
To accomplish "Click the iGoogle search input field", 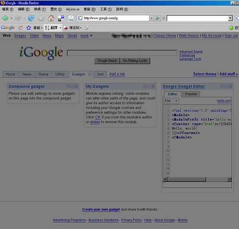I will 122,53.
